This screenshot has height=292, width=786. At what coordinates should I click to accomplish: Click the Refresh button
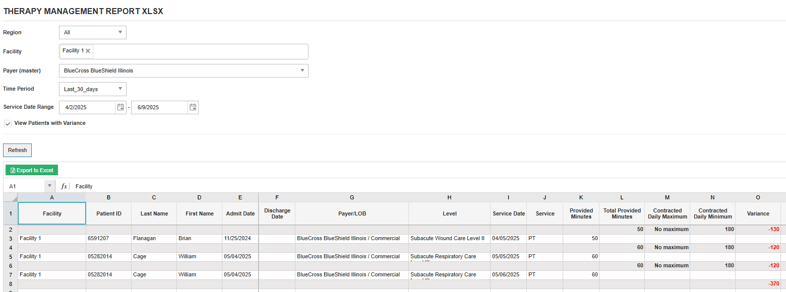coord(18,150)
